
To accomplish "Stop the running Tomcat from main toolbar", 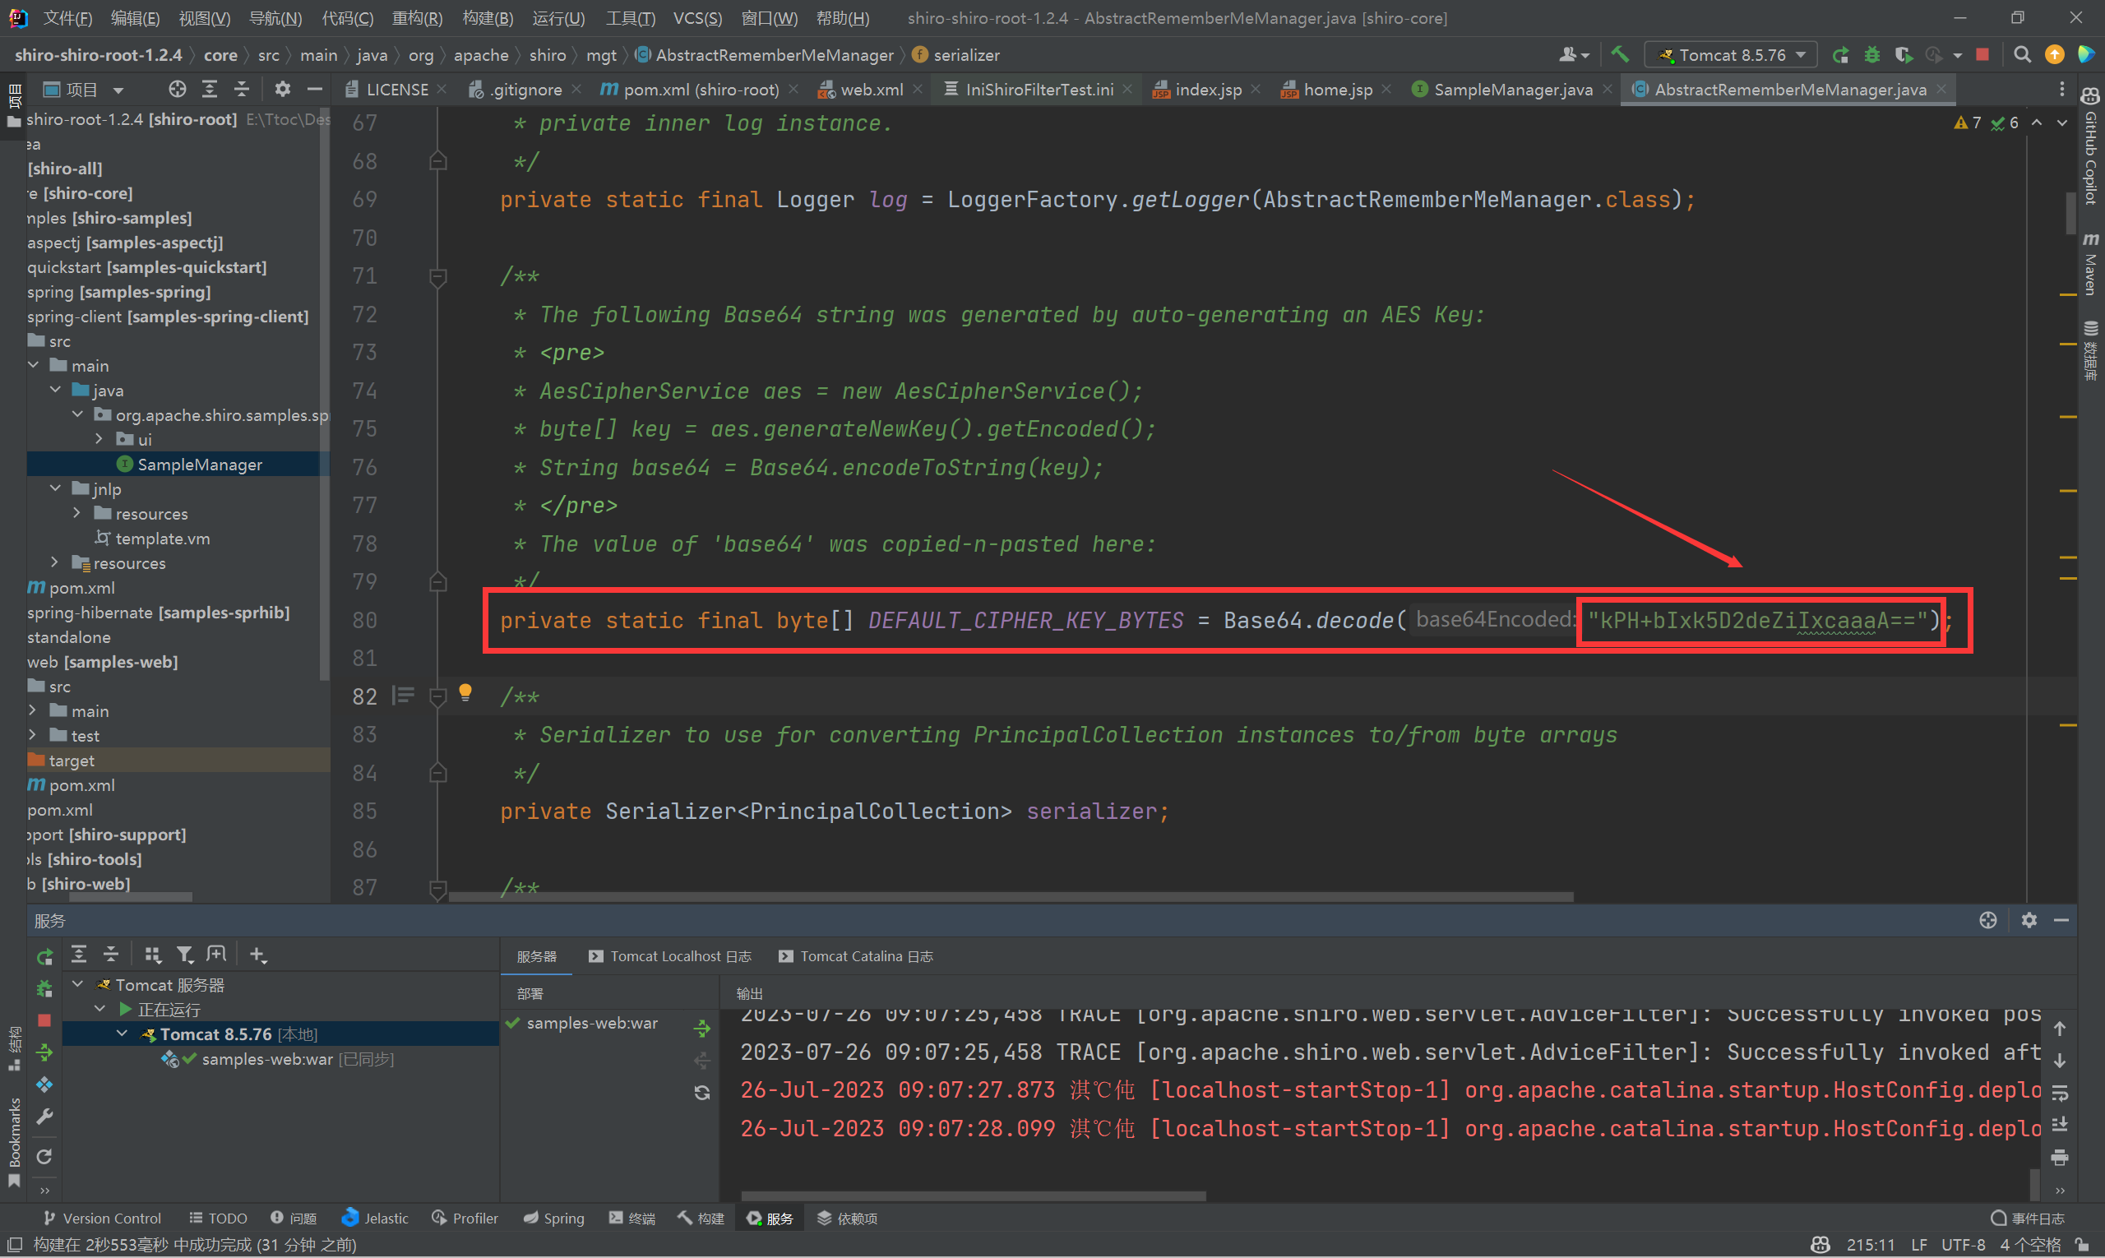I will tap(1982, 55).
